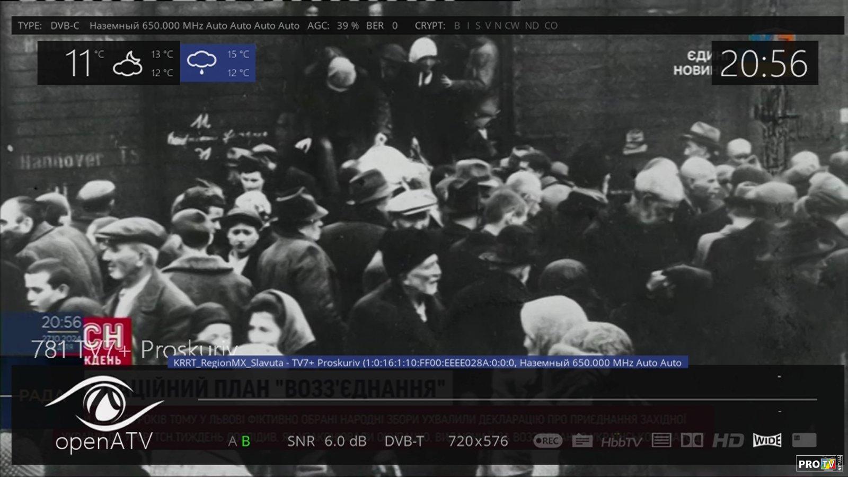Viewport: 848px width, 477px height.
Task: Click the HD indicator icon
Action: tap(728, 440)
